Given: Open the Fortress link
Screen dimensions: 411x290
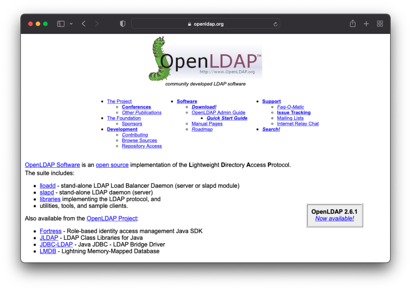Looking at the screenshot, I should pyautogui.click(x=51, y=231).
